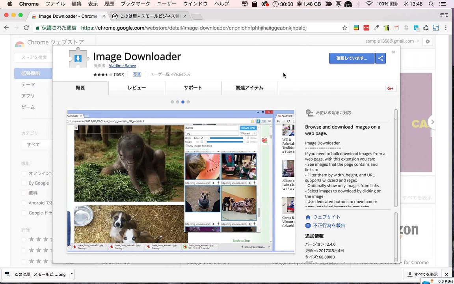
Task: Open the Vladimir Sabev developer link
Action: click(x=122, y=66)
